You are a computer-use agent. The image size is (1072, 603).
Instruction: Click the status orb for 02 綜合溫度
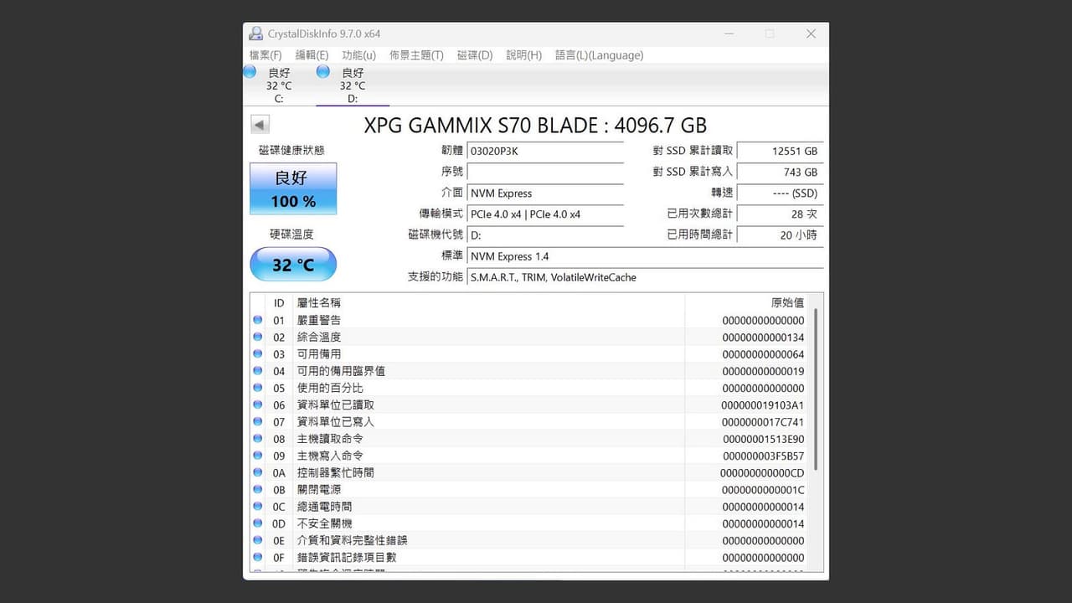(257, 337)
